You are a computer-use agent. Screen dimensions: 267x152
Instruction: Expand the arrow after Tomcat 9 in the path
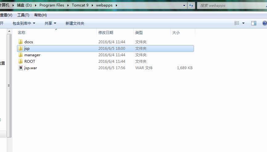92,5
